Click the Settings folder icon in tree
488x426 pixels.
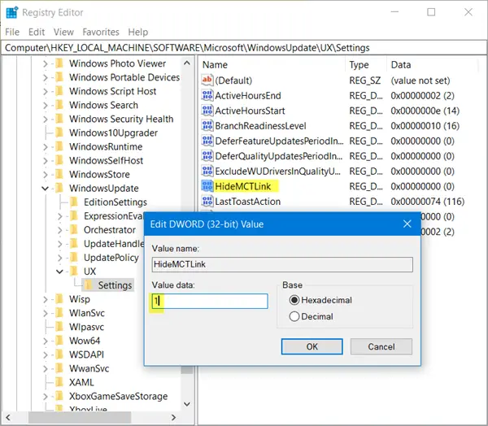click(x=89, y=285)
